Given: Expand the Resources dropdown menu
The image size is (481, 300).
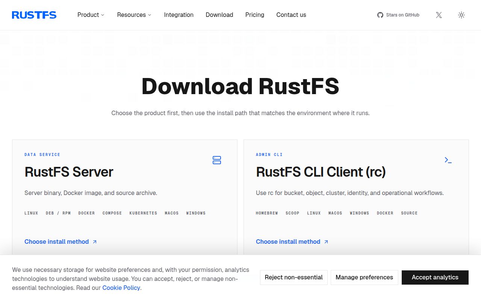Looking at the screenshot, I should click(134, 15).
